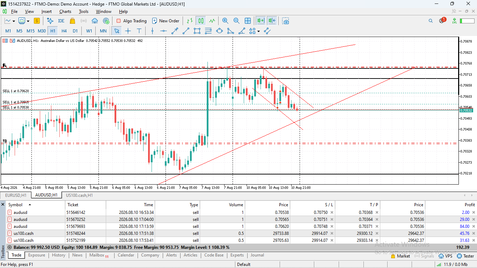Image resolution: width=477 pixels, height=268 pixels.
Task: Open the shapes objects dropdown arrow
Action: coord(258,31)
